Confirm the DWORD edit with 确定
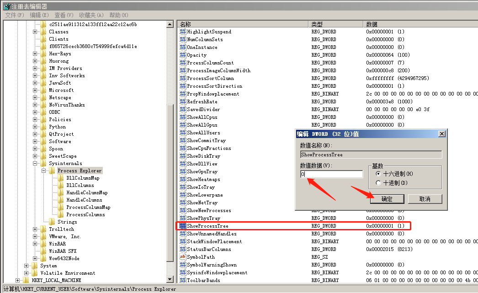 [387, 199]
